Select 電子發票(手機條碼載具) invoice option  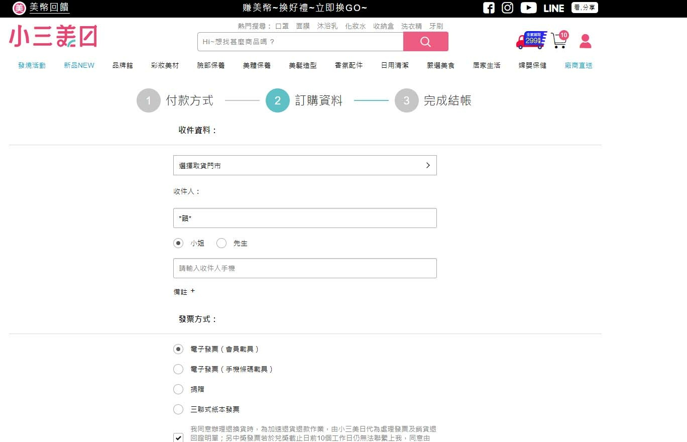point(178,369)
